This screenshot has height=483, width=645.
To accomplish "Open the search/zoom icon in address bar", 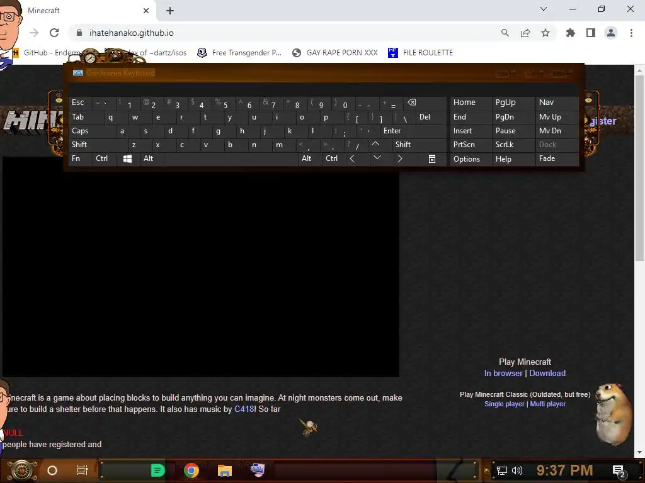I will 505,33.
